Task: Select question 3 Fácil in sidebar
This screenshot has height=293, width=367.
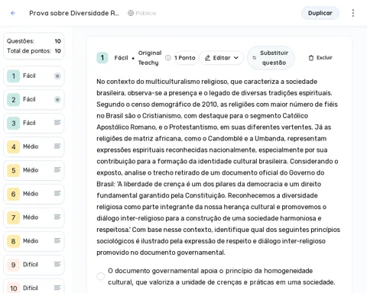Action: pyautogui.click(x=34, y=123)
